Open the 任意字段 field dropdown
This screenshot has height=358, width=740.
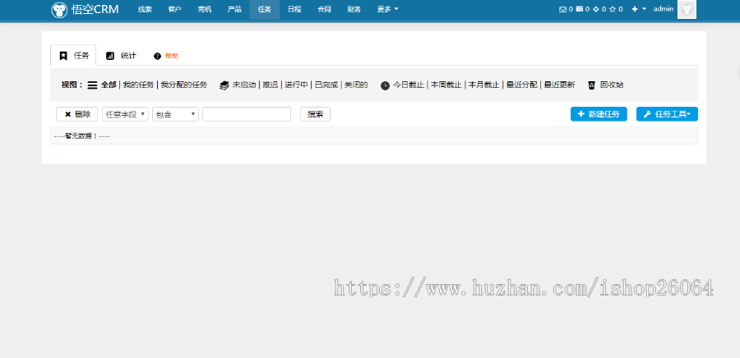(125, 114)
